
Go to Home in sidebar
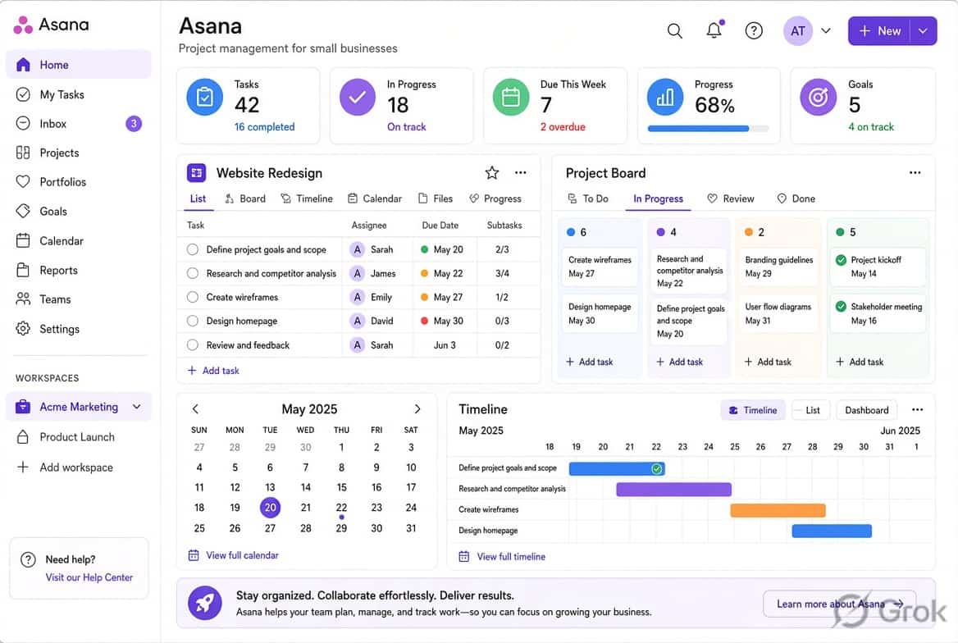(x=79, y=65)
